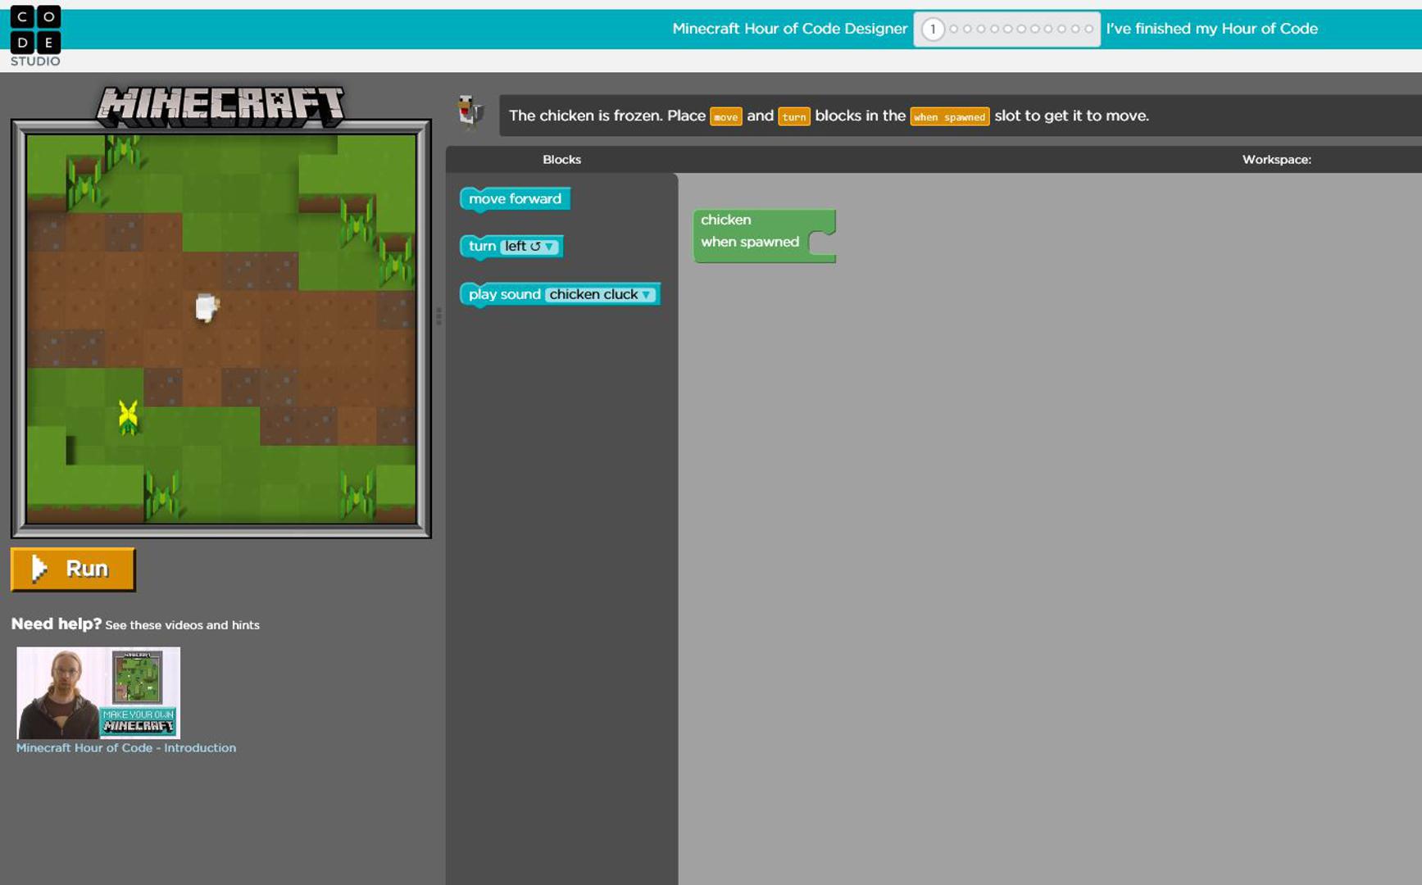Click the Code Studio logo
The image size is (1422, 885).
tap(35, 35)
